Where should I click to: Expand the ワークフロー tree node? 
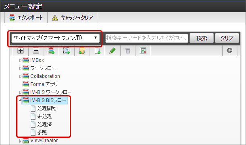[20, 68]
